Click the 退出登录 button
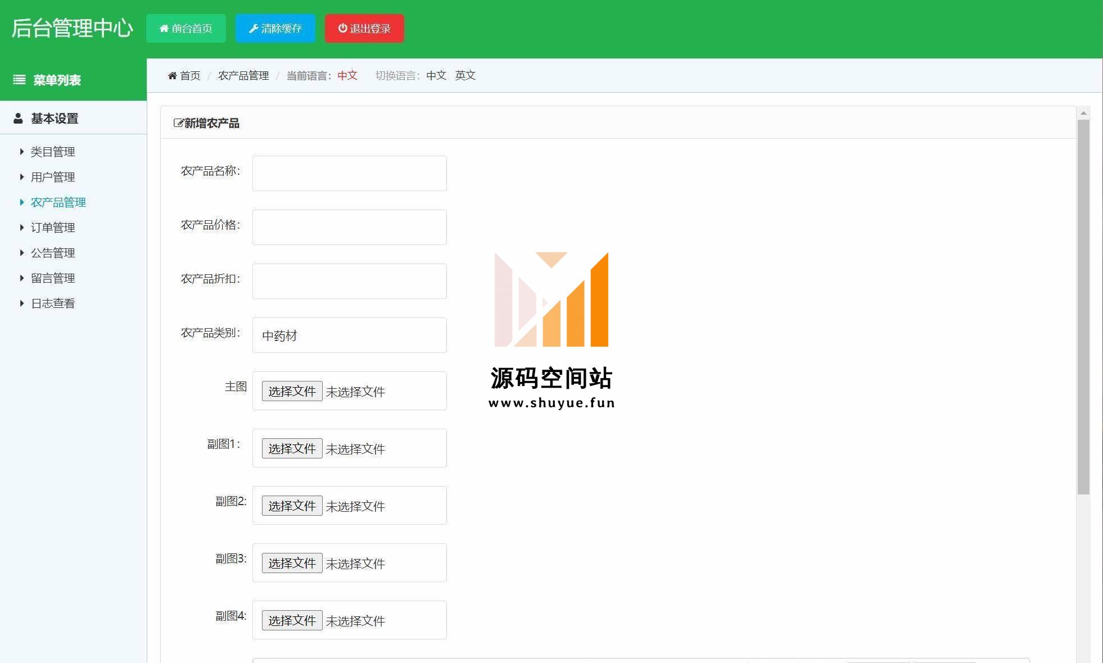The height and width of the screenshot is (663, 1103). (x=364, y=28)
